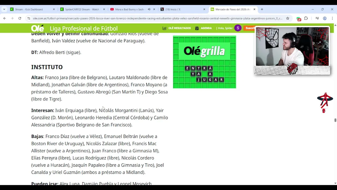The width and height of the screenshot is (337, 190).
Task: Click the INSTITUTO heading
Action: click(47, 67)
